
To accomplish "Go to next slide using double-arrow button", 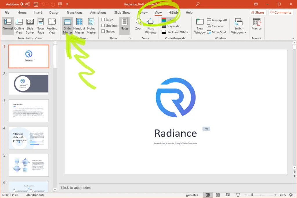I will tap(294, 176).
